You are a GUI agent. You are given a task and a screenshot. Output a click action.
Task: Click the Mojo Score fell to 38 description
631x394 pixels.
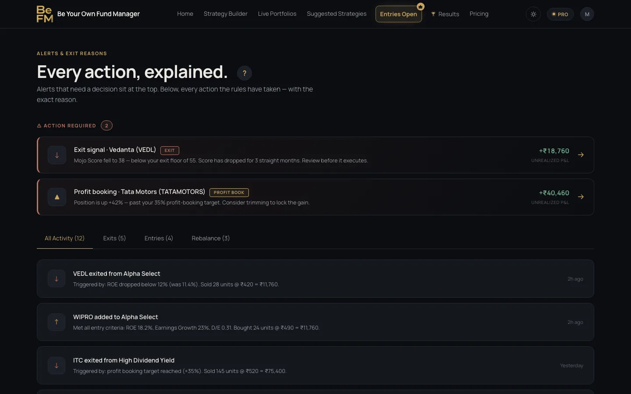click(x=221, y=161)
